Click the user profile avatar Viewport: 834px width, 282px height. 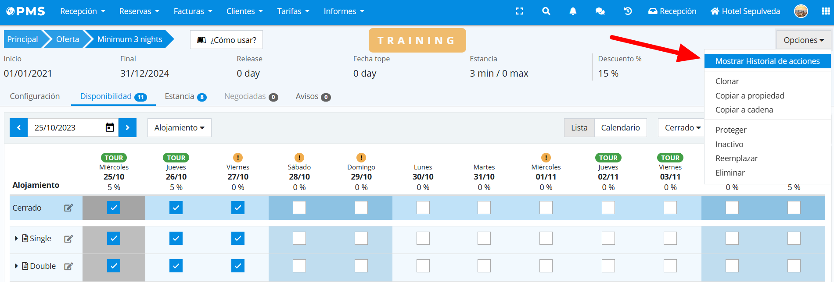click(x=801, y=11)
